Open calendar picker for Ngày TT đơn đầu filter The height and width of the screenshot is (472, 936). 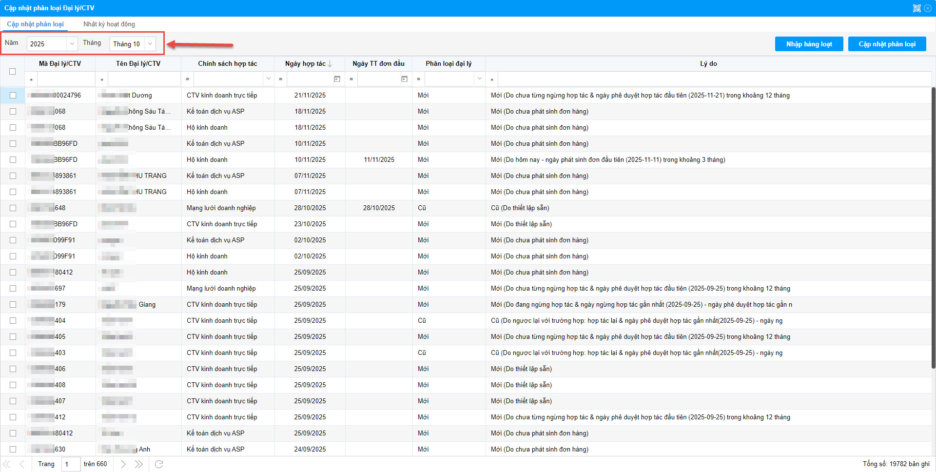404,79
